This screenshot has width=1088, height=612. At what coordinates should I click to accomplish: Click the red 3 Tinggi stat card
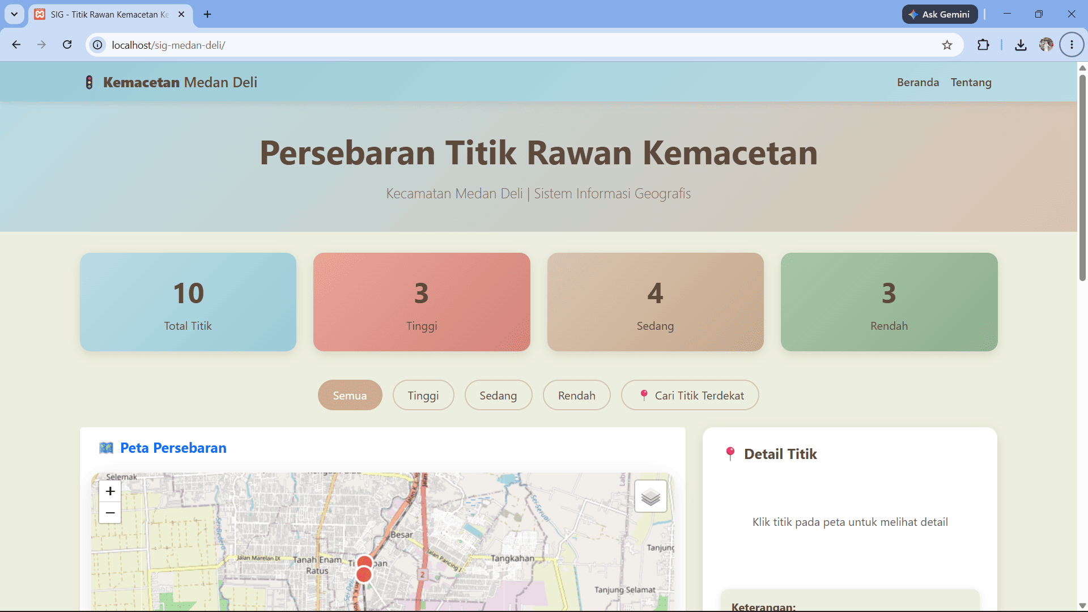(422, 302)
